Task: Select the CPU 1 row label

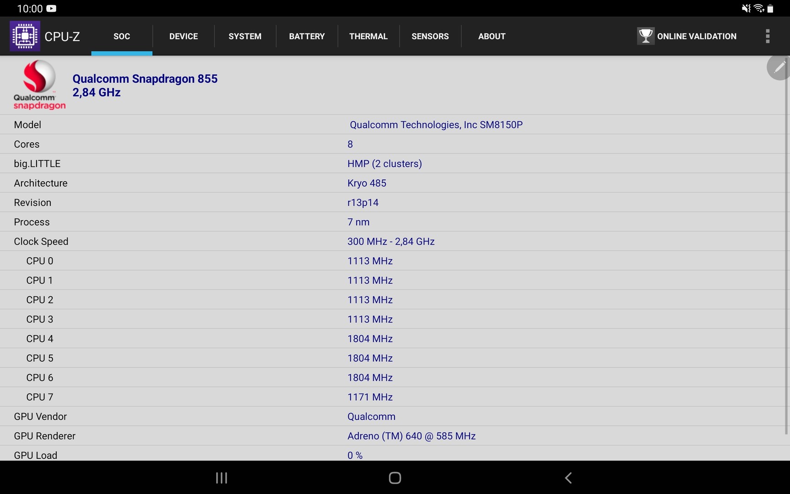Action: [x=39, y=280]
